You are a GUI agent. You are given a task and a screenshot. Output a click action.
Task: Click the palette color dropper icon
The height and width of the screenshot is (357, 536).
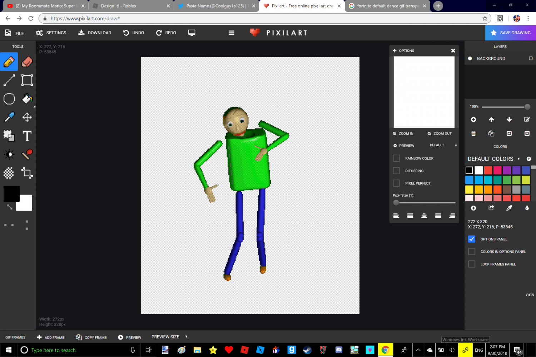coord(509,208)
